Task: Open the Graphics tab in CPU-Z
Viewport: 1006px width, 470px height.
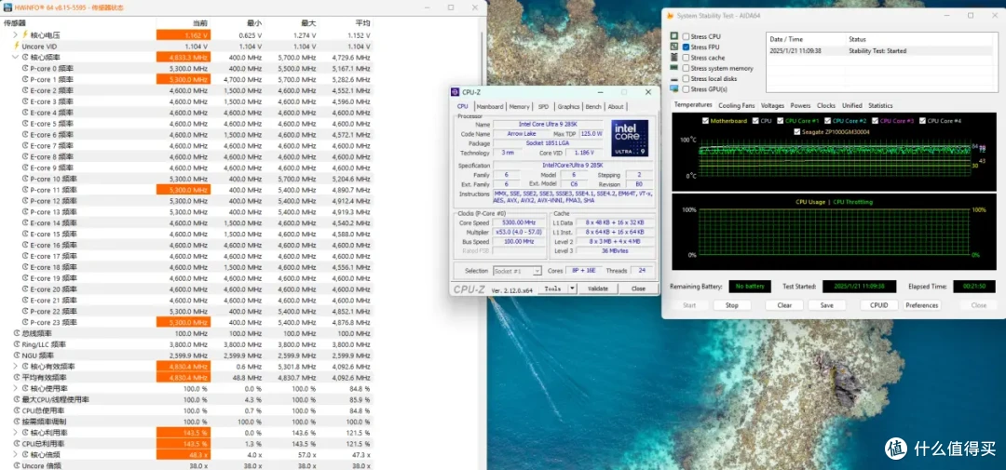Action: click(568, 106)
